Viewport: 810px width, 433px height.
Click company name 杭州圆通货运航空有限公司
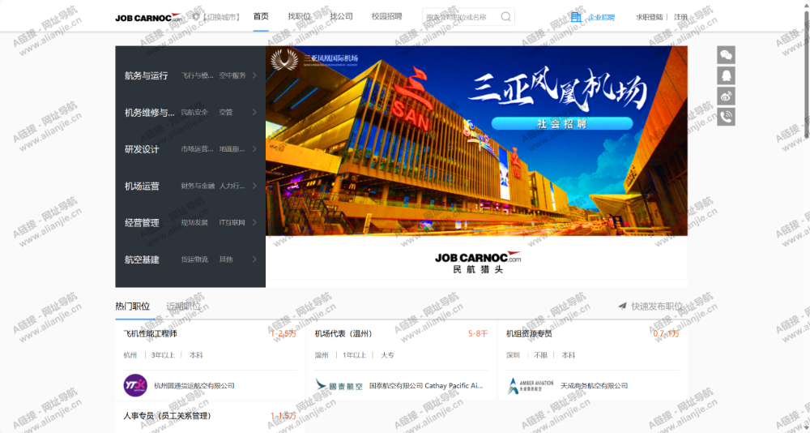point(194,385)
